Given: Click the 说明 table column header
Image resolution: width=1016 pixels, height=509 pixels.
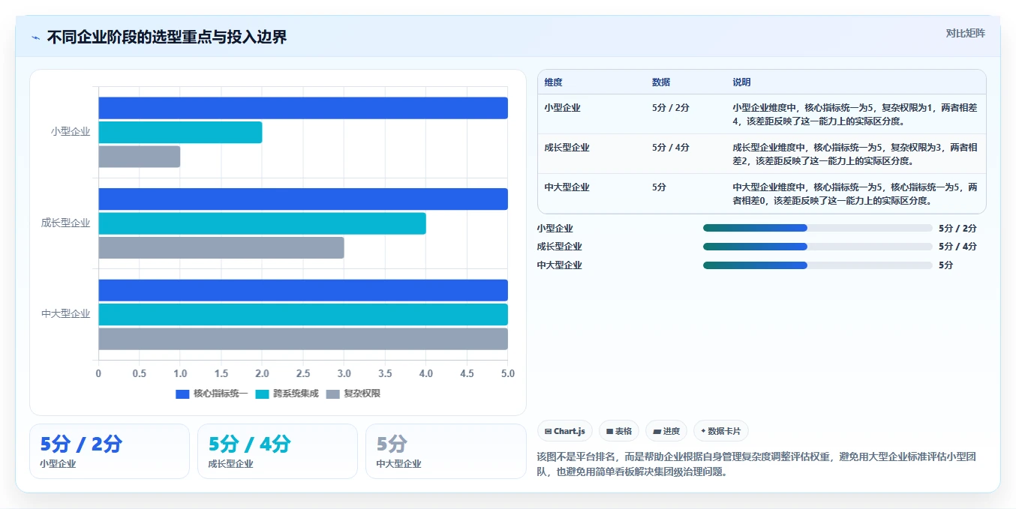Looking at the screenshot, I should pos(741,82).
